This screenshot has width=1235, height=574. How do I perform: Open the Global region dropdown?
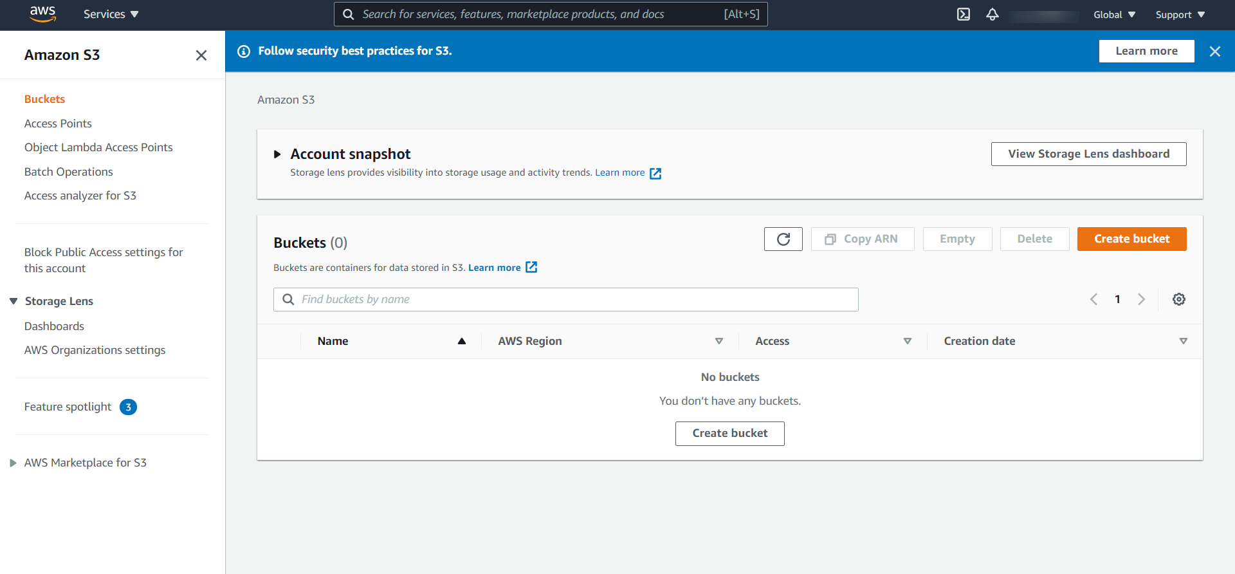coord(1114,14)
